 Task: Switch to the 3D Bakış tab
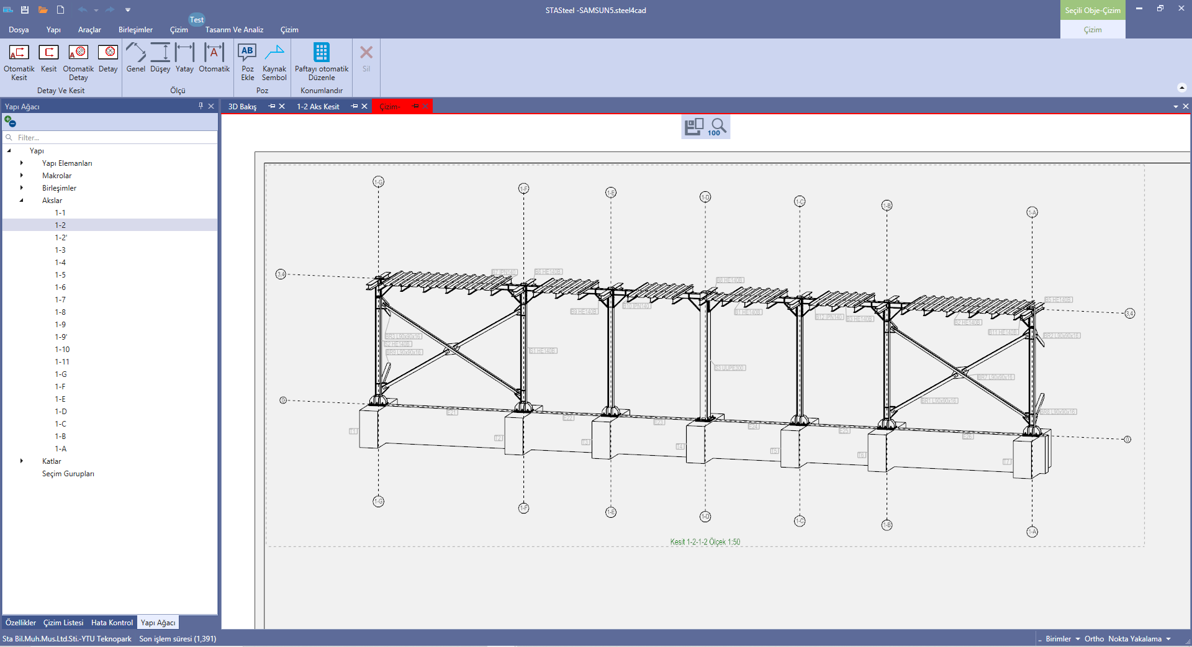click(242, 107)
